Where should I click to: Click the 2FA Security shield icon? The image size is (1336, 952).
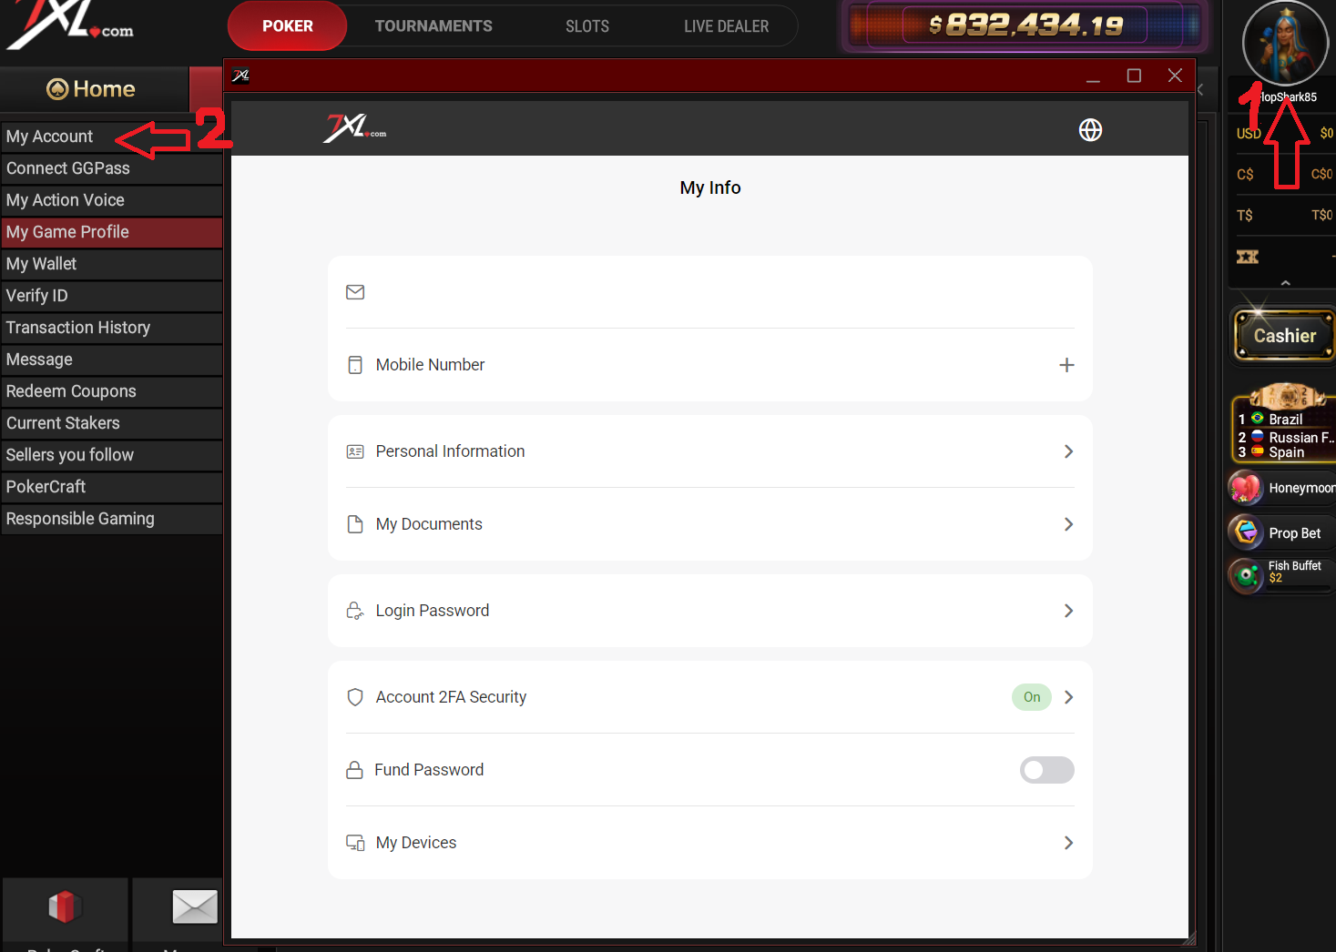tap(355, 697)
